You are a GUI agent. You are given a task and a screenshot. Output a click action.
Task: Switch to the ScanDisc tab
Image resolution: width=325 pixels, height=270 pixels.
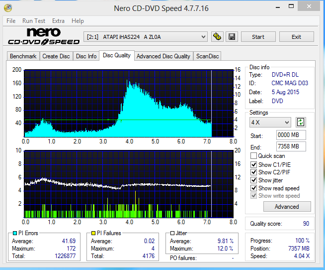tap(207, 56)
